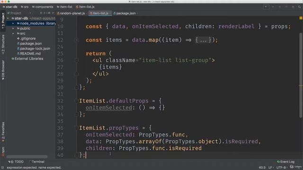Switch to the random-planet.js editor tab
The width and height of the screenshot is (303, 170).
[x=71, y=13]
